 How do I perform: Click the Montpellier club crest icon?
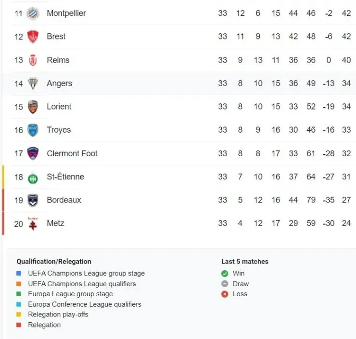pyautogui.click(x=33, y=13)
